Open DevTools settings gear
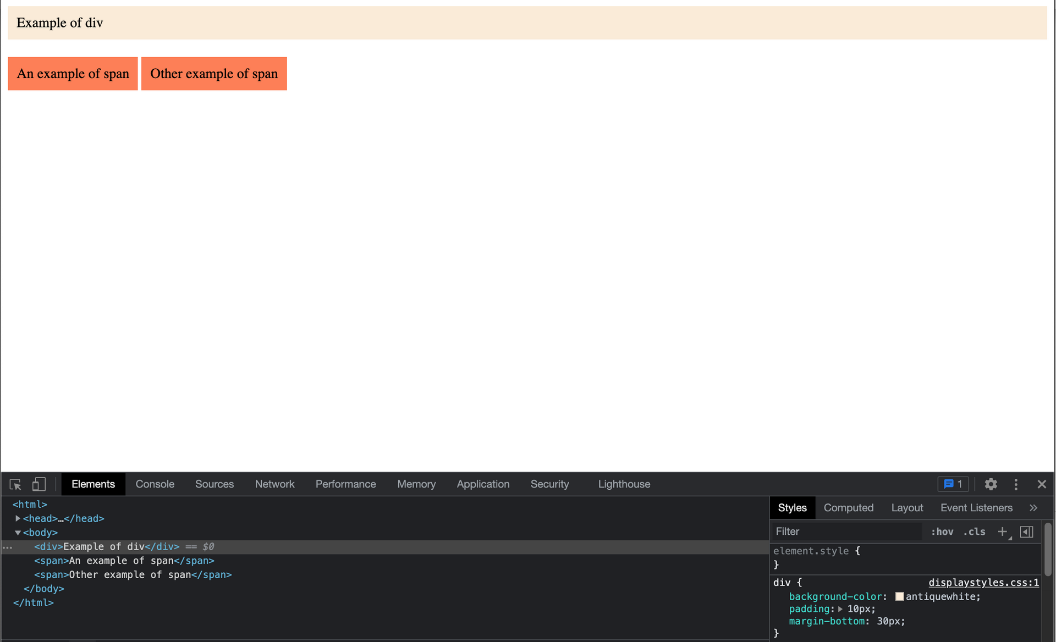1056x642 pixels. coord(991,484)
